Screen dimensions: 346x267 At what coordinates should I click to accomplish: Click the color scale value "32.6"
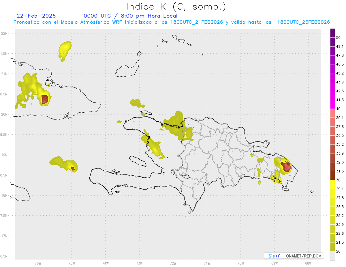click(340, 162)
